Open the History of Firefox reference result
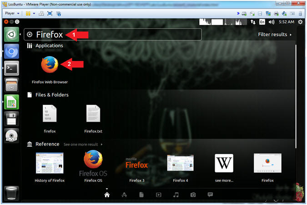Viewport: 307px width, 205px height. pyautogui.click(x=50, y=167)
